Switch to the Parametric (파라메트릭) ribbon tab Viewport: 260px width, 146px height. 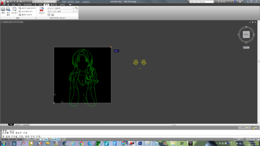point(28,5)
